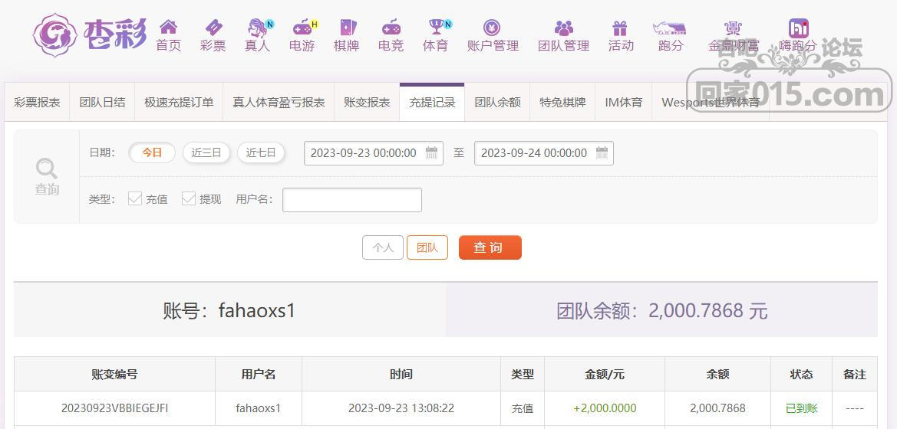The width and height of the screenshot is (897, 429).
Task: Open the 团队余额 tab
Action: point(497,102)
